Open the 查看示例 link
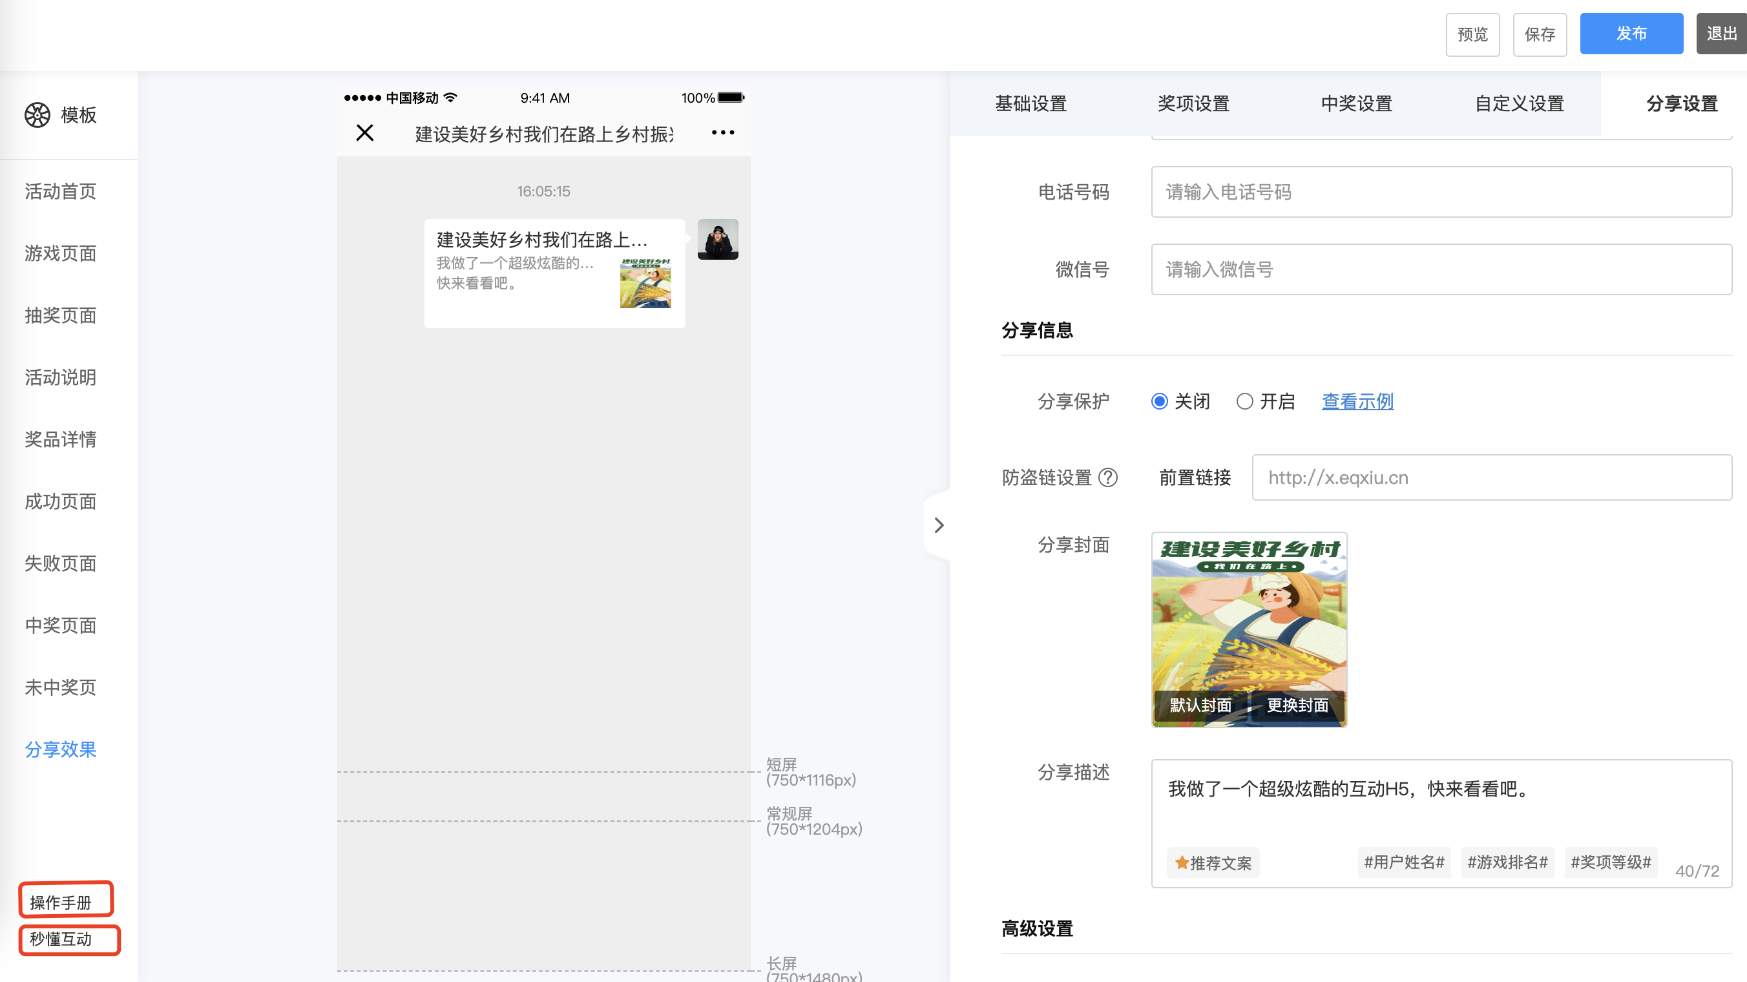 1357,401
